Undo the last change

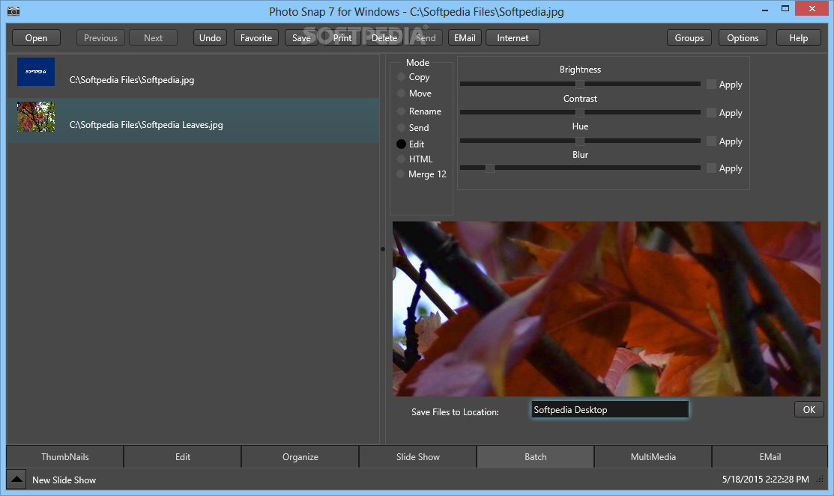point(210,37)
